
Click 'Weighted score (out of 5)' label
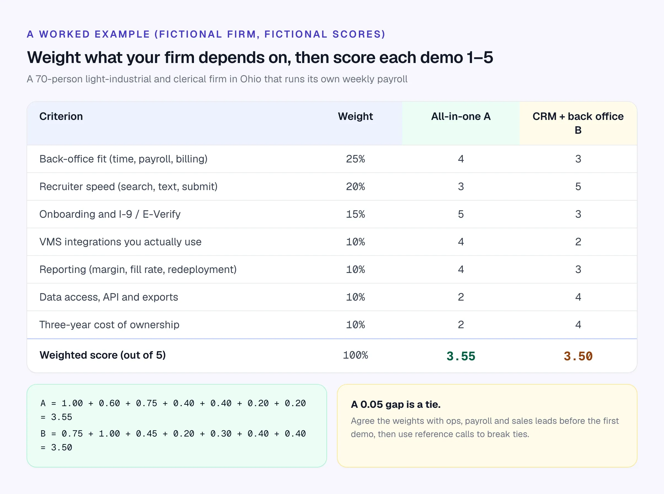click(x=102, y=355)
